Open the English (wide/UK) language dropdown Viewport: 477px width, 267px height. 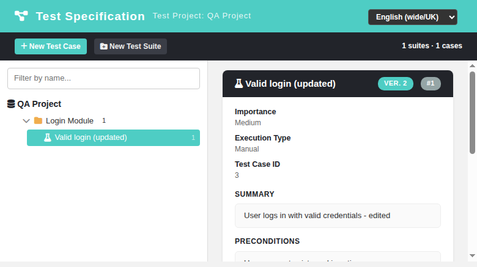click(x=413, y=17)
